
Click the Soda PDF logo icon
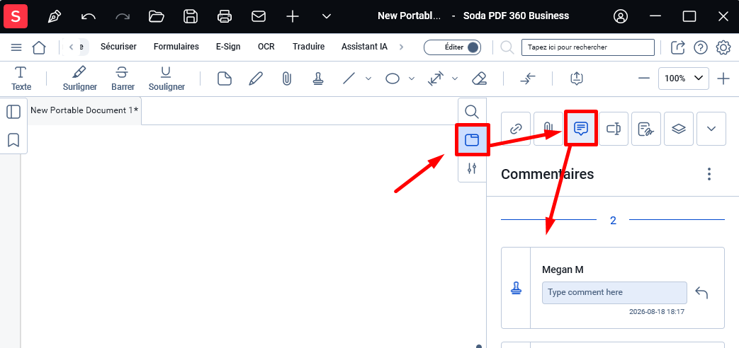pos(16,16)
